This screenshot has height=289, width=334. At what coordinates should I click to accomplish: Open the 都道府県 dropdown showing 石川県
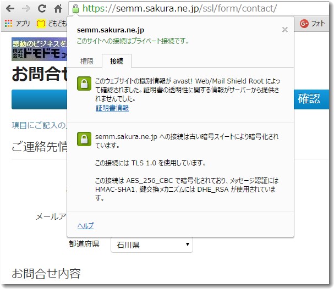[152, 245]
